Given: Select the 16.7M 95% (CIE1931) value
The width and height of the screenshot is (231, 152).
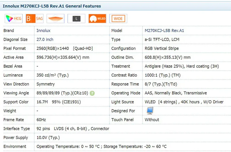Looking at the screenshot, I should 59,102.
